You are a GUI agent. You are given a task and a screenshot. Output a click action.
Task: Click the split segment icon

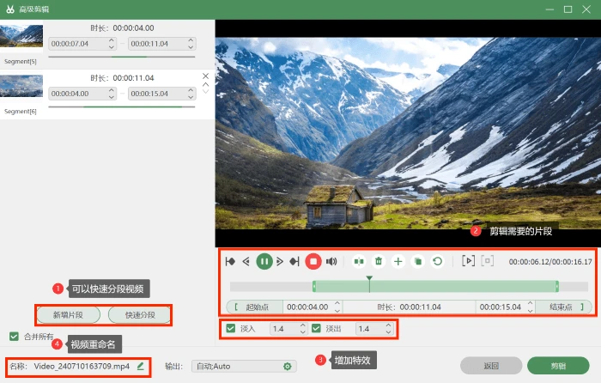[359, 261]
